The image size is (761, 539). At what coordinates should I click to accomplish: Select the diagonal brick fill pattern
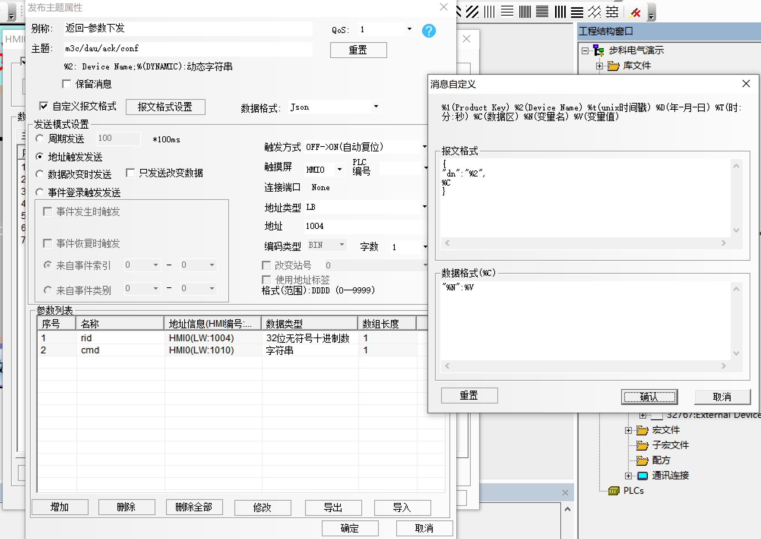coord(595,12)
